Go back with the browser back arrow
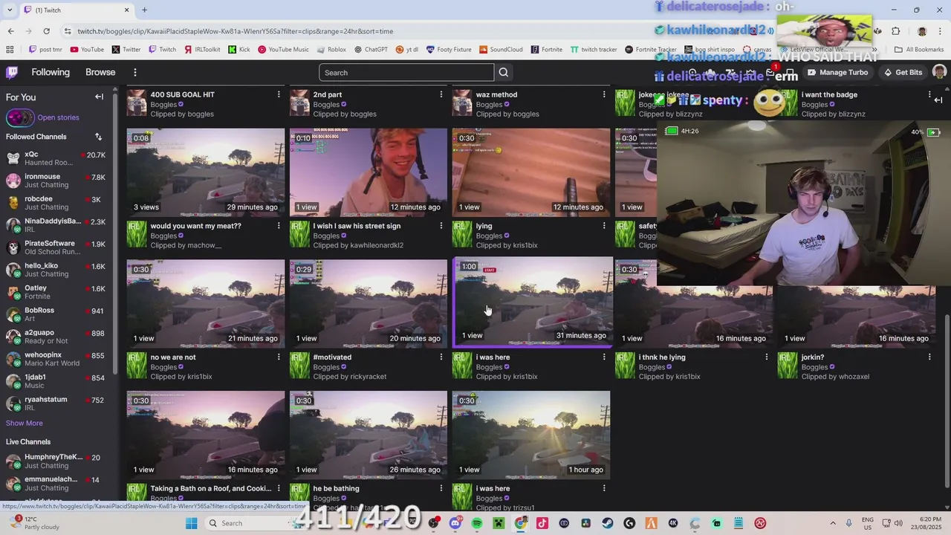The image size is (951, 535). coord(10,31)
